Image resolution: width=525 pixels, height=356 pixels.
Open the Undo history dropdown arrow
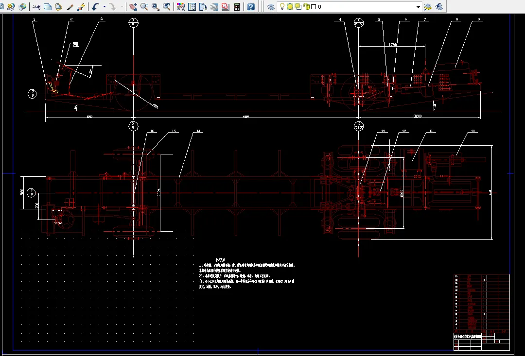pyautogui.click(x=104, y=7)
